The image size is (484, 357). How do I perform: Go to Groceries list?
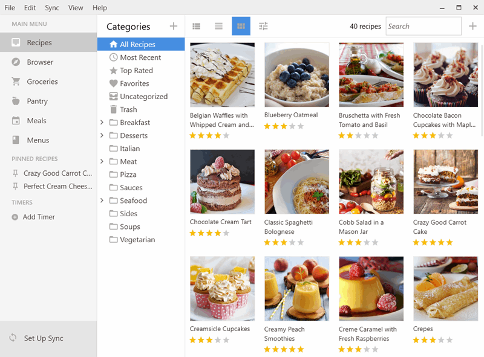pos(42,82)
